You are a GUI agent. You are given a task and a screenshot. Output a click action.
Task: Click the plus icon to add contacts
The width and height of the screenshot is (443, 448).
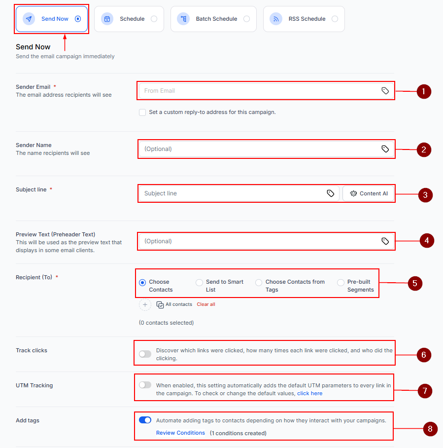(x=145, y=304)
